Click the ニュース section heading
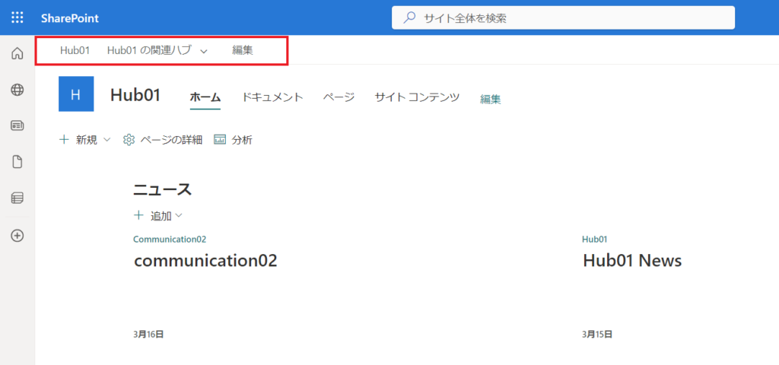 [x=162, y=189]
